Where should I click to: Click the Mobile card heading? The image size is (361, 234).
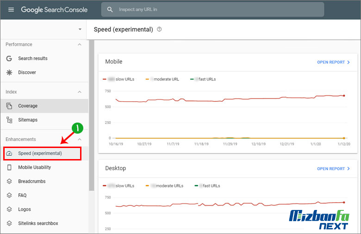[x=114, y=62]
